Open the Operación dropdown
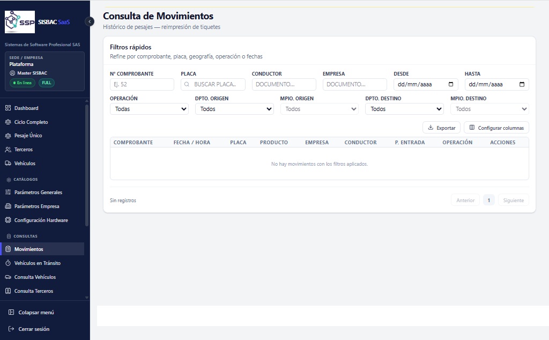The image size is (549, 340). click(x=149, y=109)
